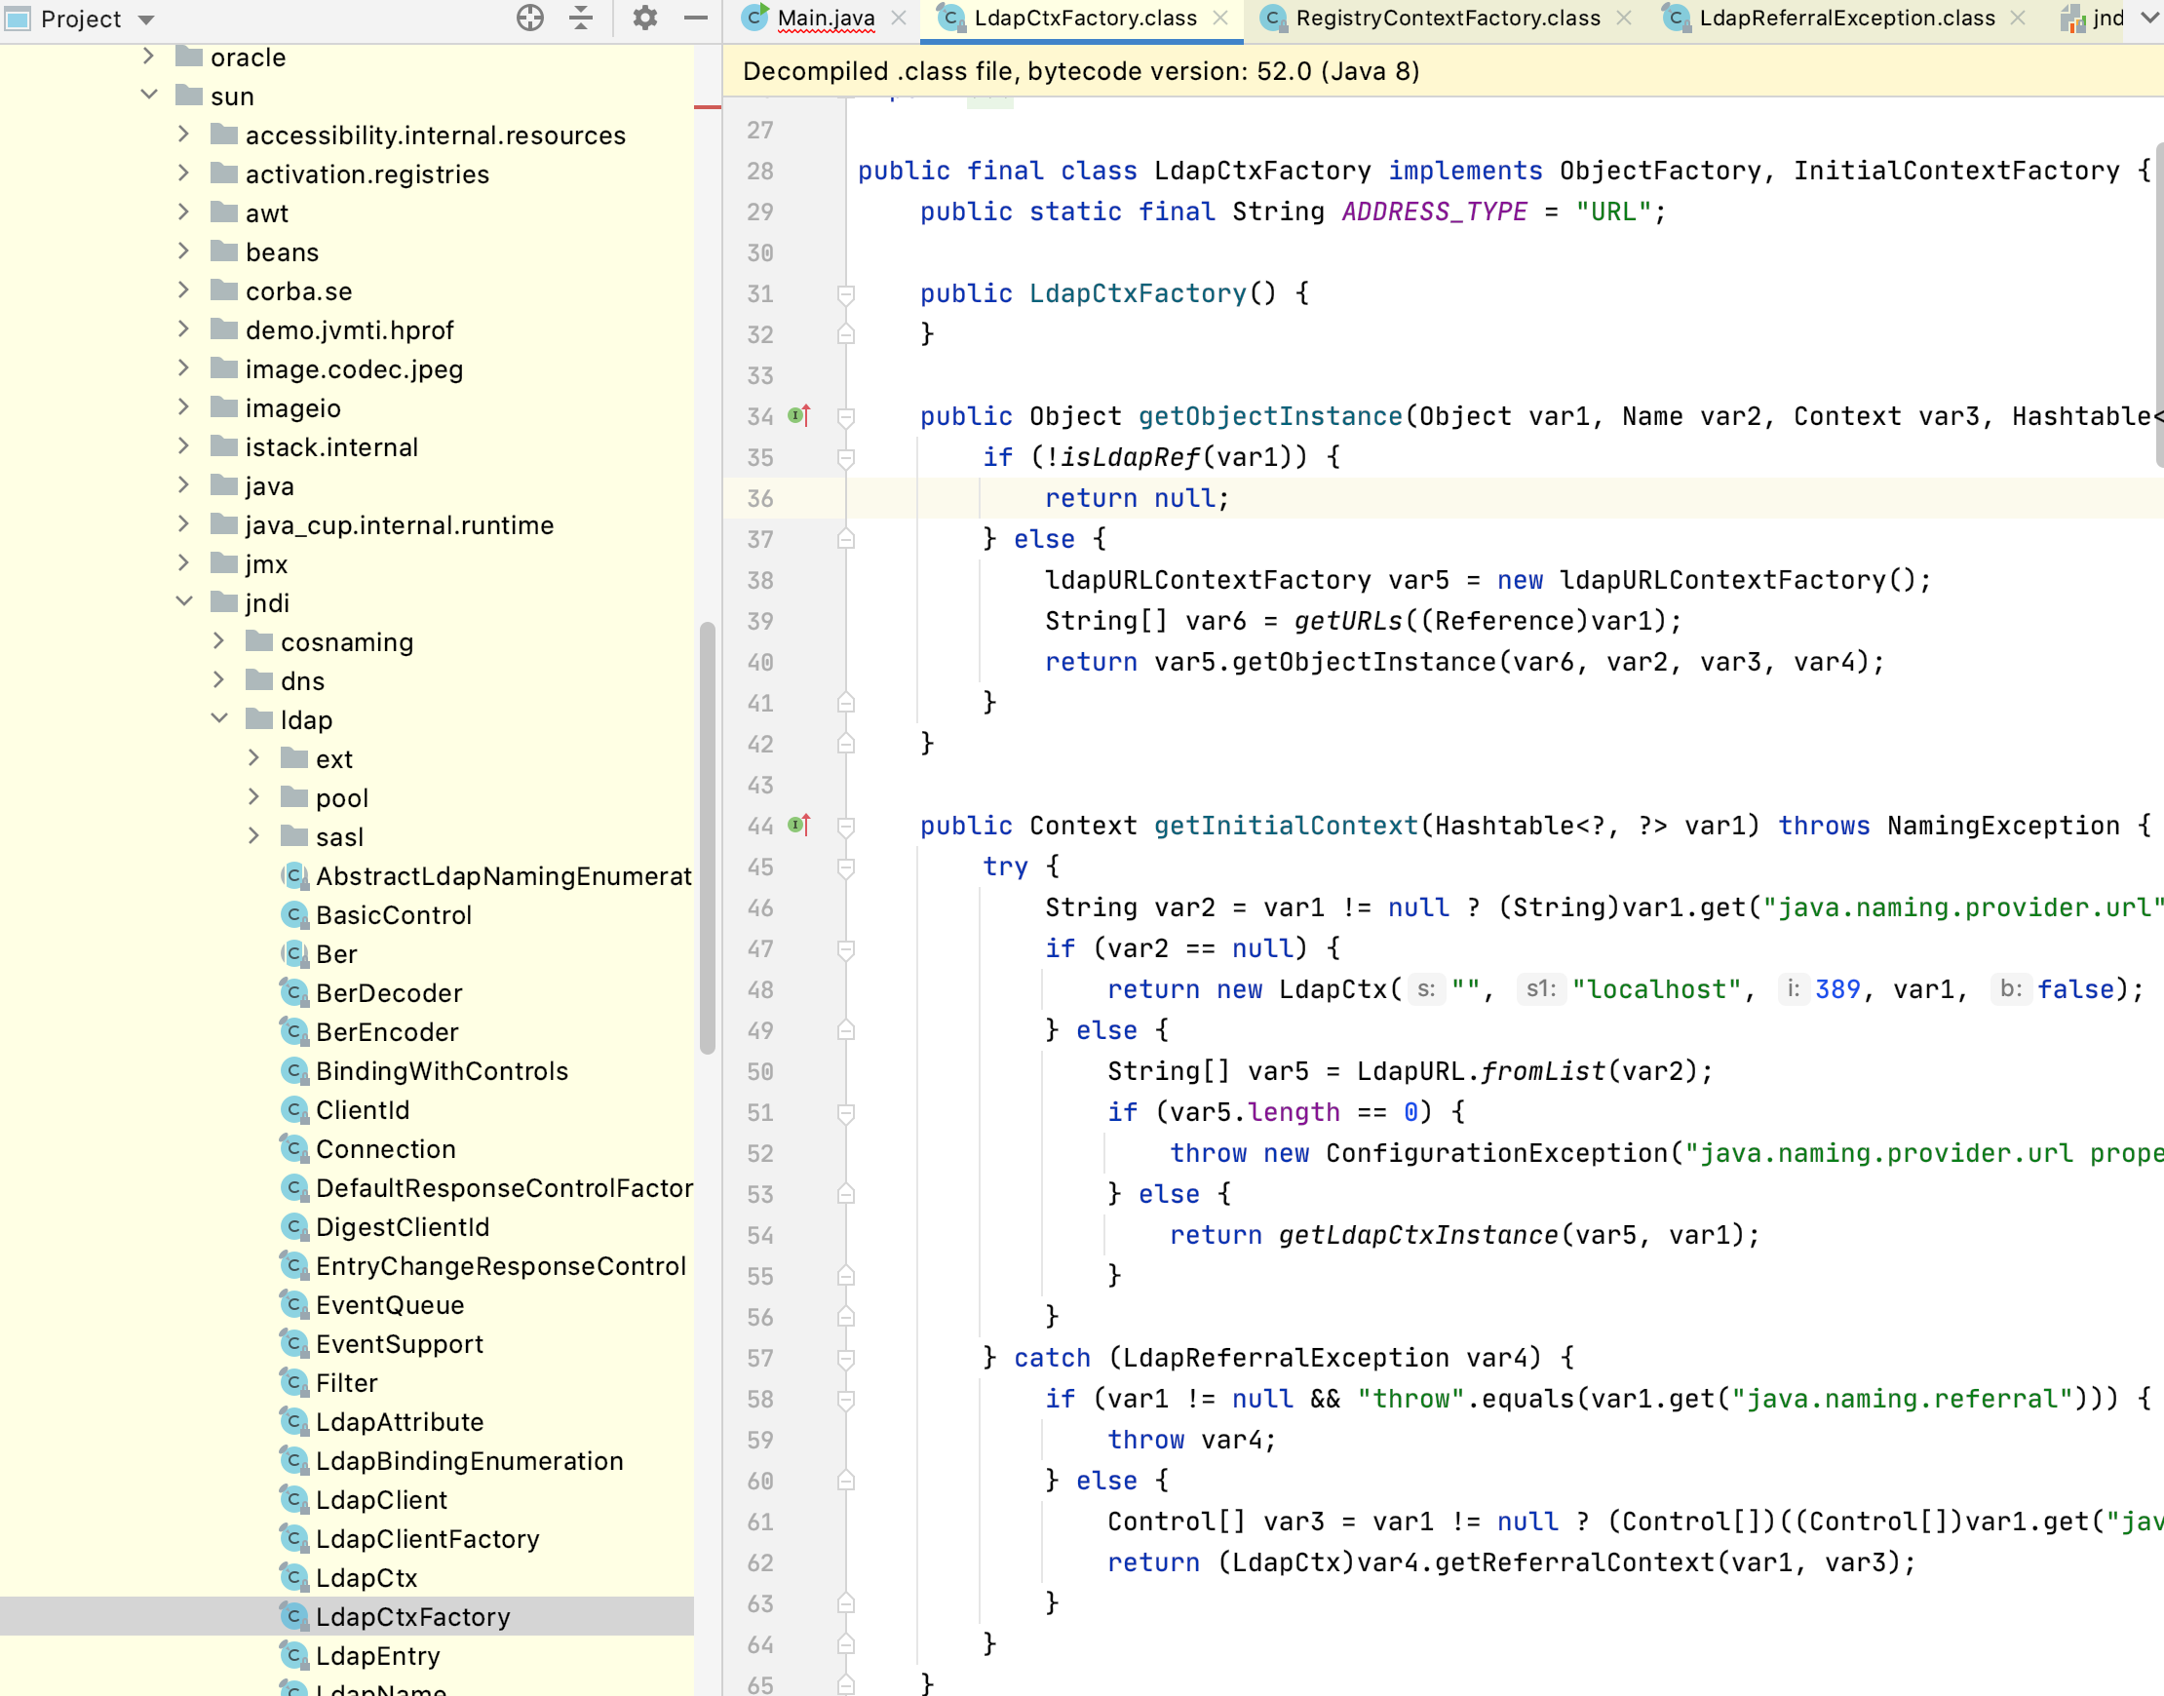Select the BerDecoder class file
Screen dimensions: 2164x1696
click(x=388, y=993)
